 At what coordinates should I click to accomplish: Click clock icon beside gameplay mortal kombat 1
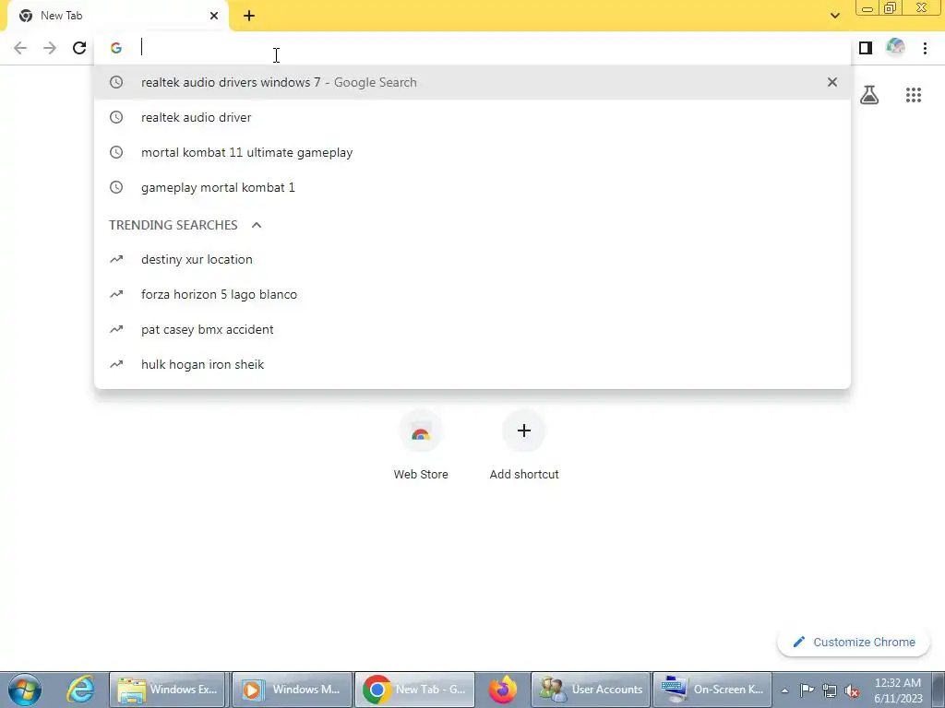(x=116, y=187)
